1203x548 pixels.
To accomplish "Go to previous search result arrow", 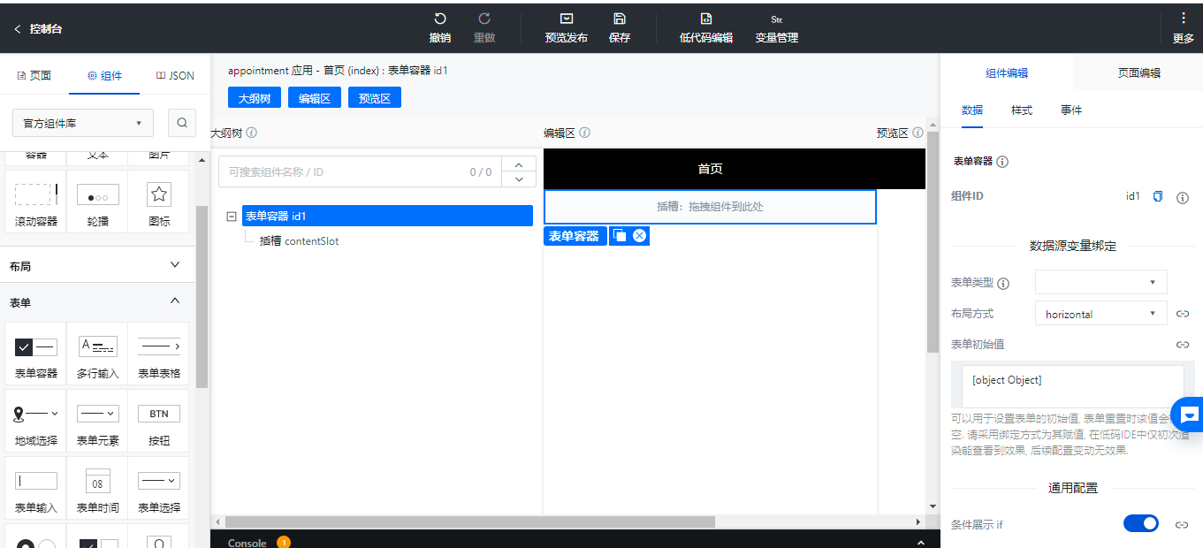I will click(519, 164).
